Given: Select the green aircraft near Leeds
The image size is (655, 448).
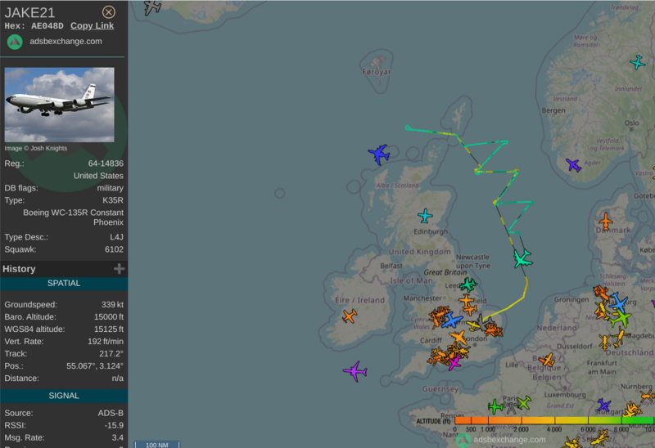Looking at the screenshot, I should pos(468,284).
